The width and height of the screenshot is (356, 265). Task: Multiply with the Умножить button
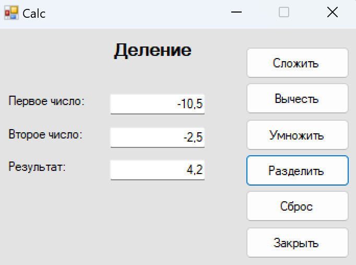tap(298, 135)
